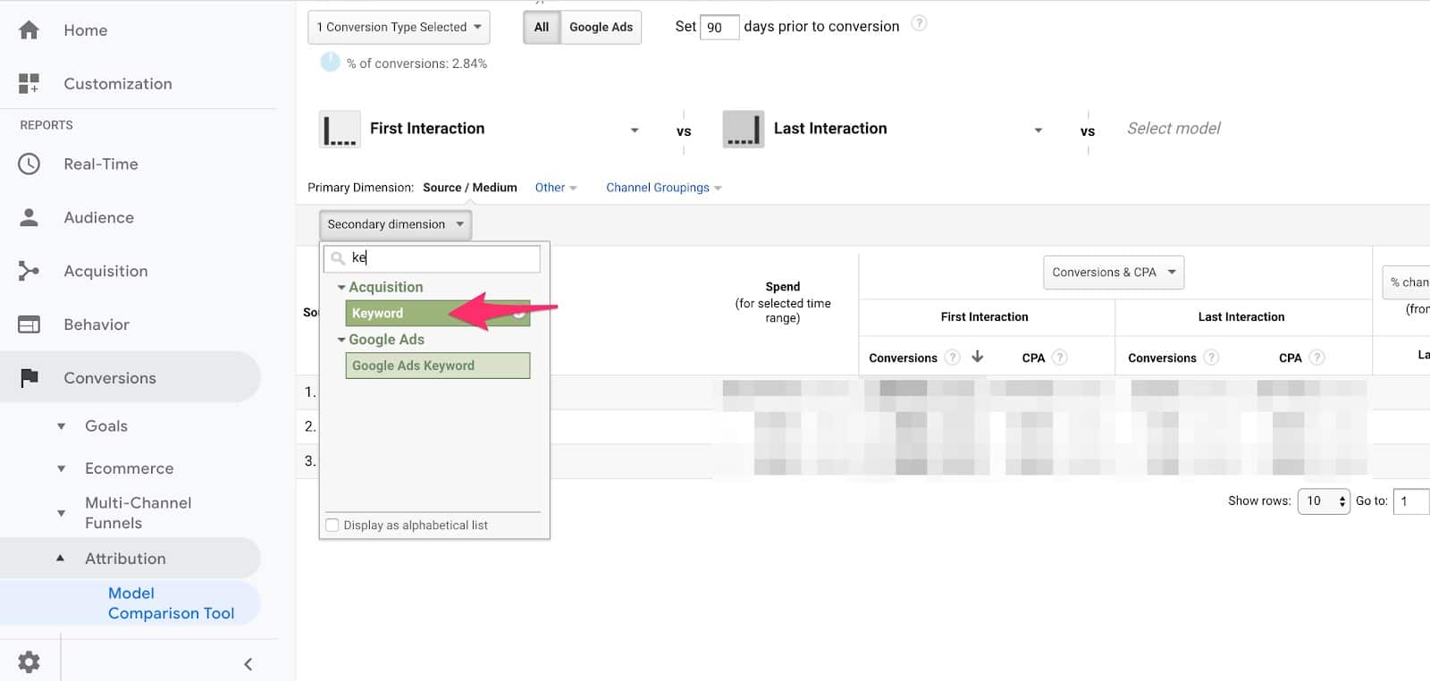Open the Conversion Type Selected dropdown
Viewport: 1430px width, 681px height.
click(x=399, y=27)
